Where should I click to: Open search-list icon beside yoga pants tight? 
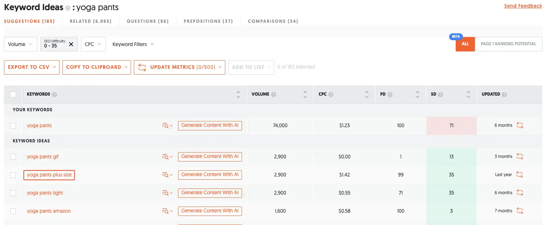click(167, 193)
